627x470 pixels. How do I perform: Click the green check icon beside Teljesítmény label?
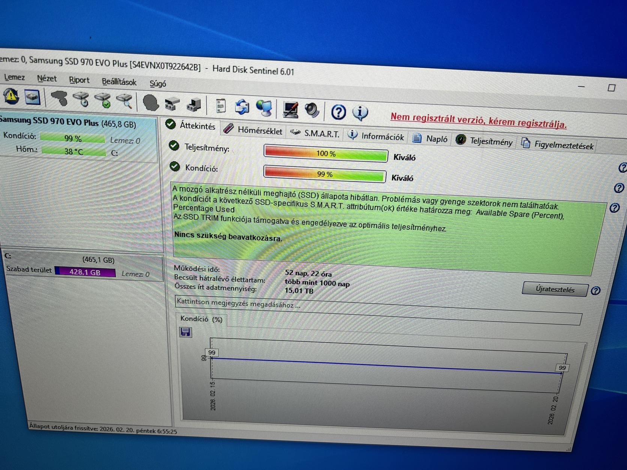tap(174, 145)
